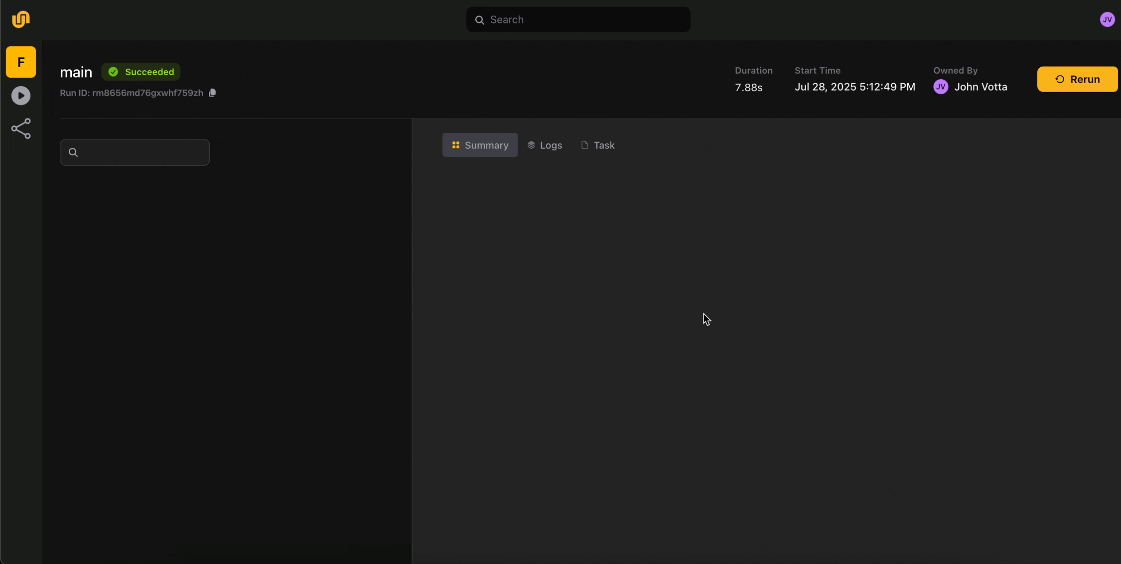Open the JV user avatar menu top-right
This screenshot has height=564, width=1121.
1107,19
